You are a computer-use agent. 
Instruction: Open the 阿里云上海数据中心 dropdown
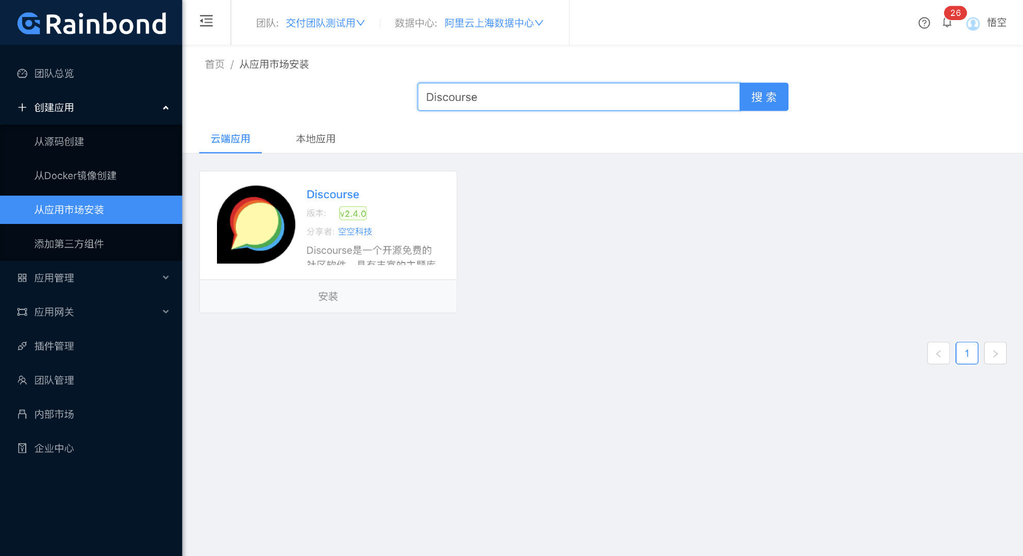coord(493,23)
